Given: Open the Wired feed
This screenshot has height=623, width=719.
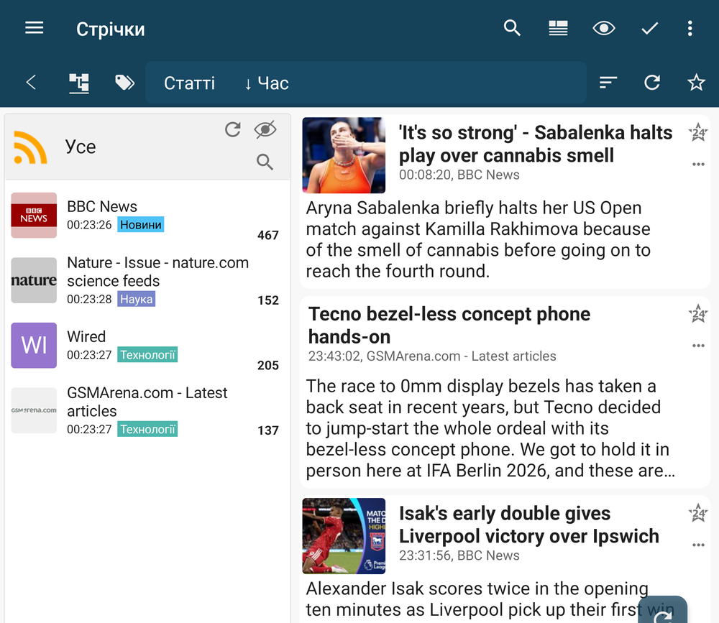Looking at the screenshot, I should click(147, 346).
